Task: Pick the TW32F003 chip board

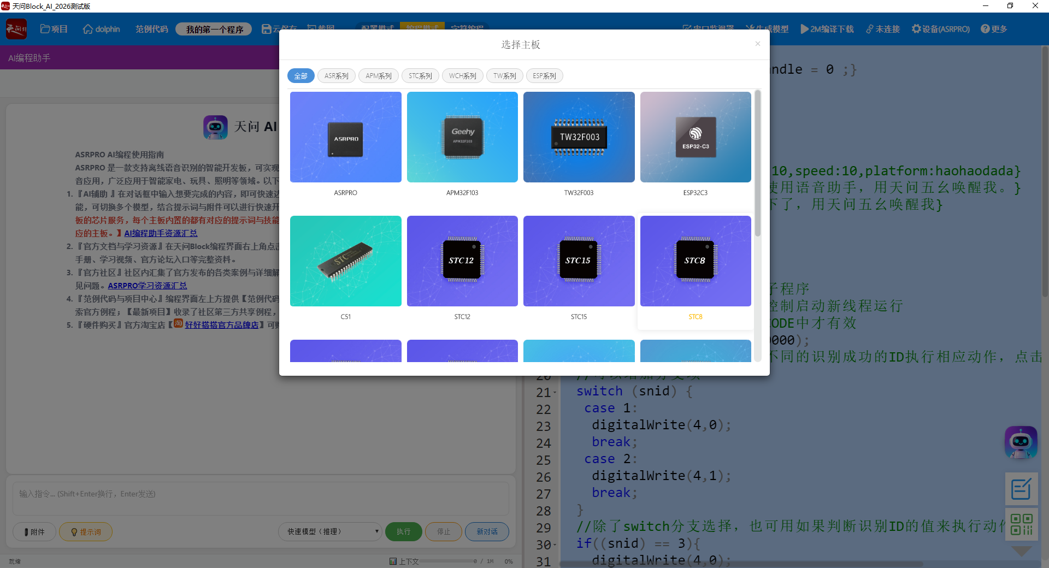Action: click(x=579, y=137)
